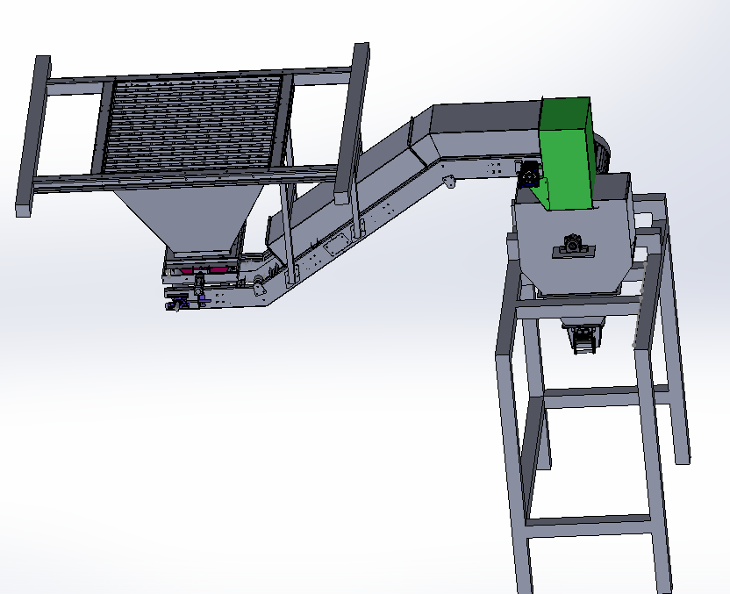Pick the front horizontal beam under grating

185,179
